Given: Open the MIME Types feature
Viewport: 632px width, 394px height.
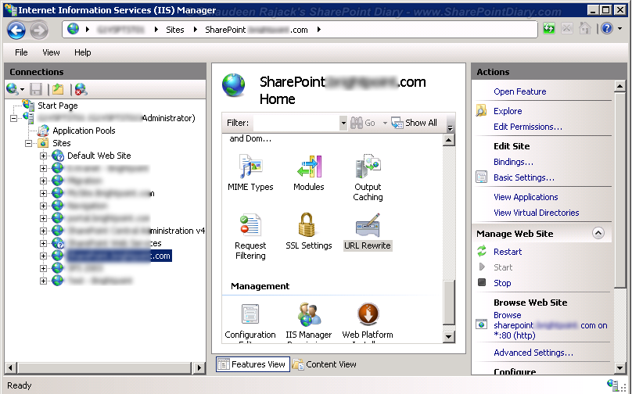Looking at the screenshot, I should 250,173.
